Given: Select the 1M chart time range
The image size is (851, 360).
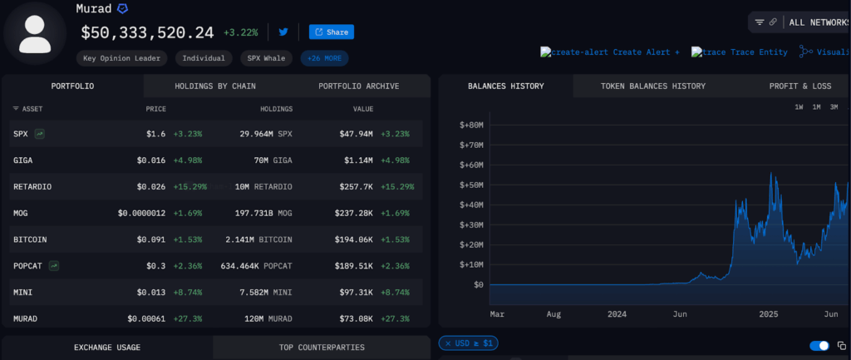Looking at the screenshot, I should tap(816, 107).
